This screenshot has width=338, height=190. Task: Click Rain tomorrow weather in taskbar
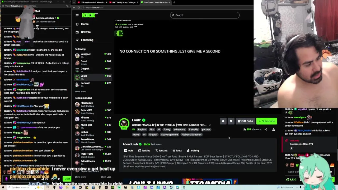point(285,187)
